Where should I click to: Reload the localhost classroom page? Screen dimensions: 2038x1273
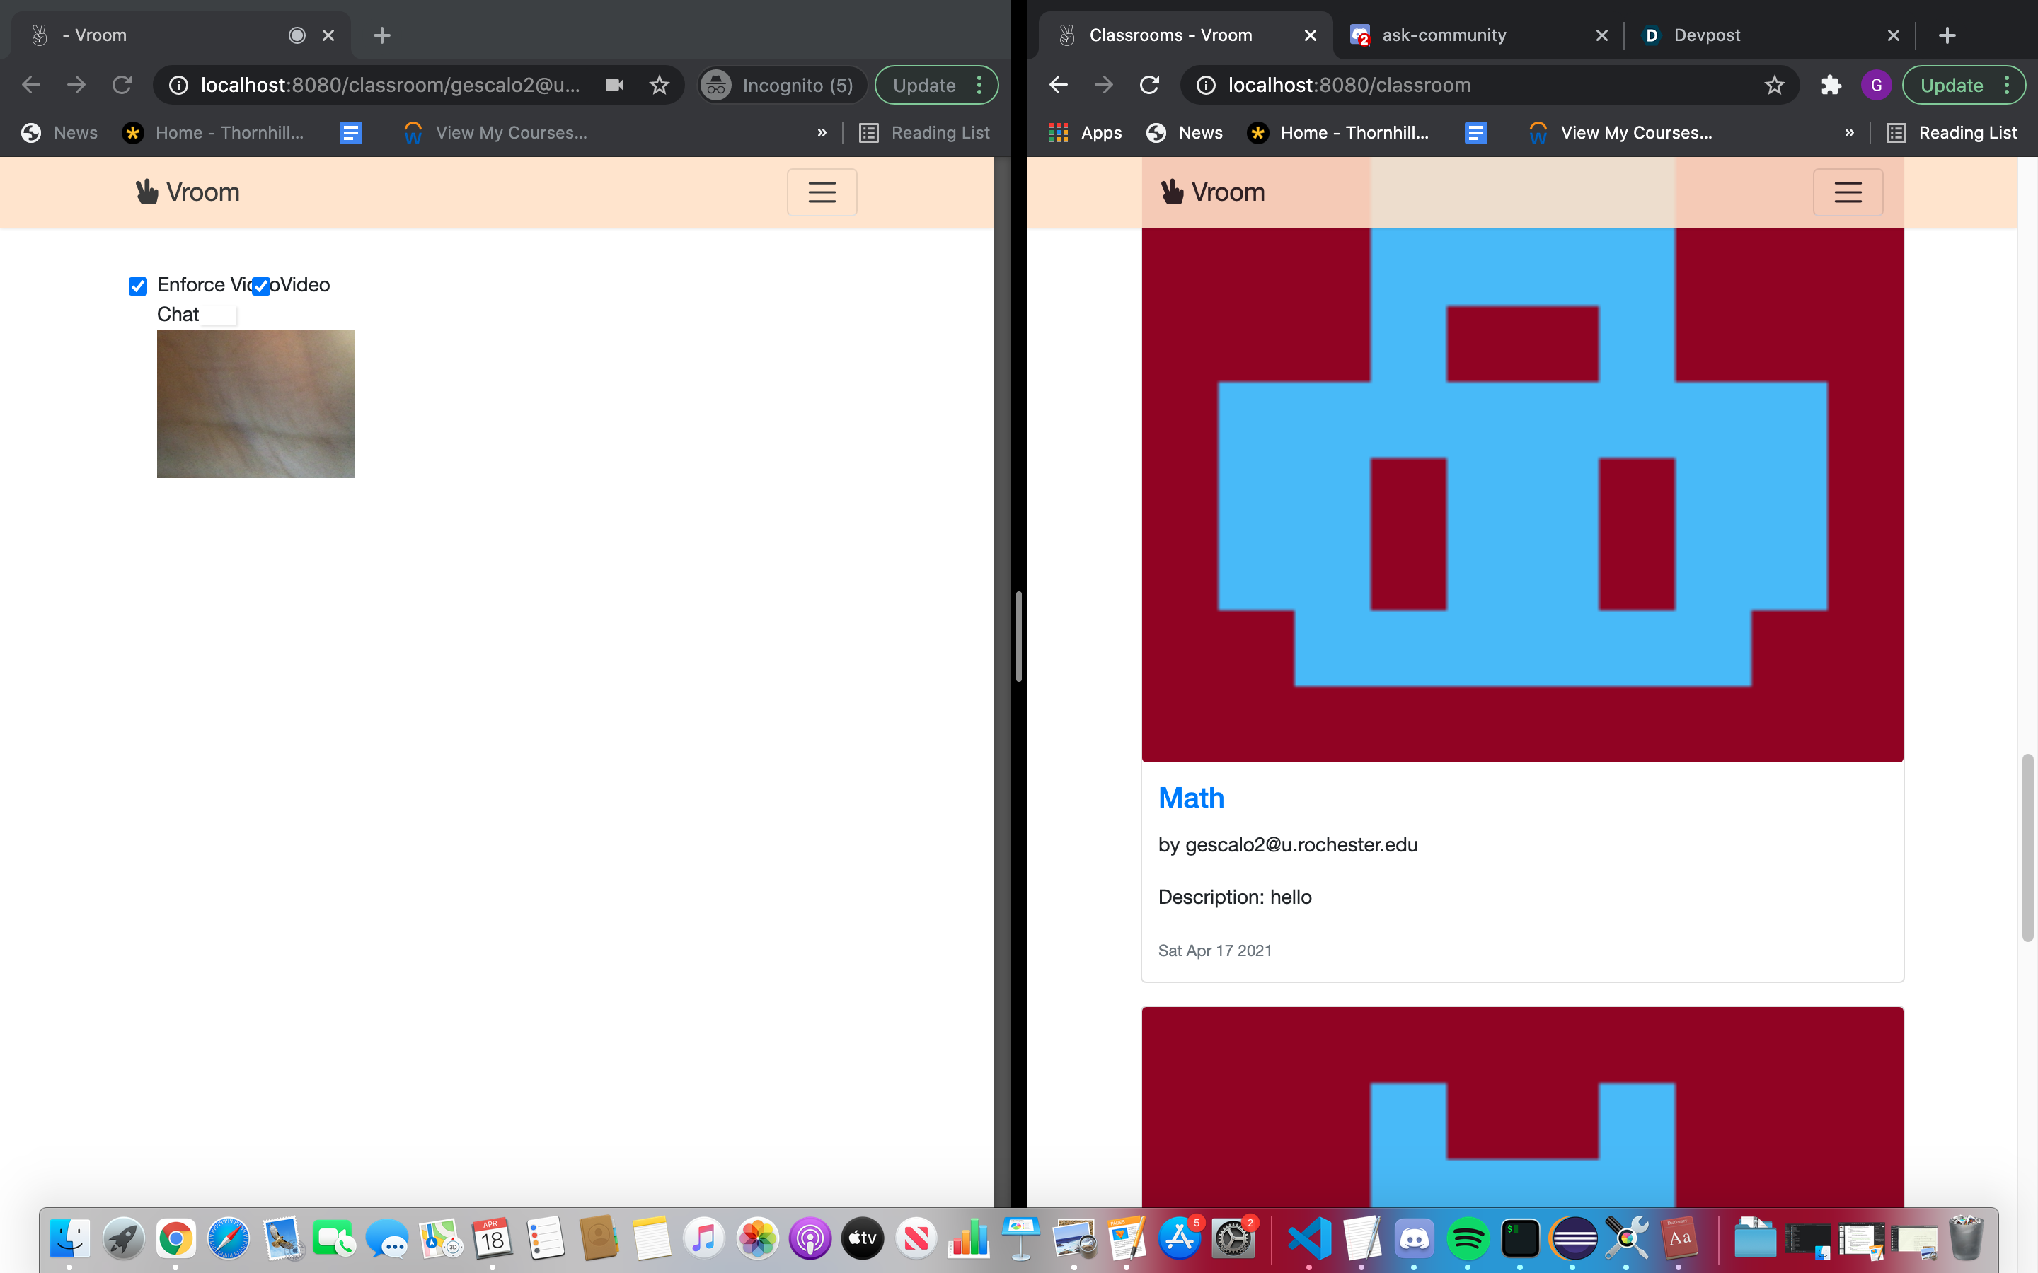pos(1148,85)
